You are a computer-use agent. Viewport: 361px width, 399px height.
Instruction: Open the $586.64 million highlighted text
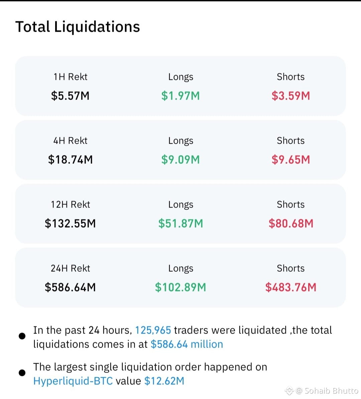point(187,344)
